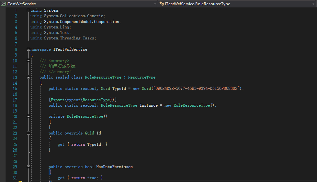Collapse the summary comment block
Viewport: 317px width, 182px height.
[28, 61]
